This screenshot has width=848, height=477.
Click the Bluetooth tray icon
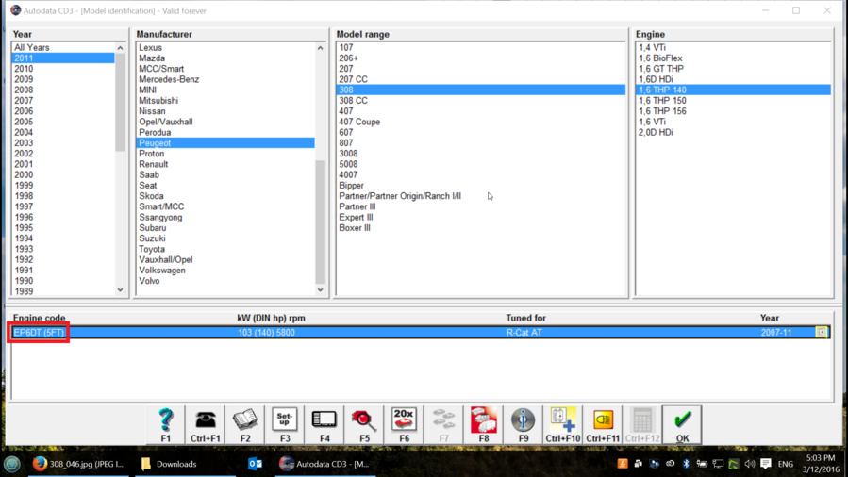tap(686, 464)
